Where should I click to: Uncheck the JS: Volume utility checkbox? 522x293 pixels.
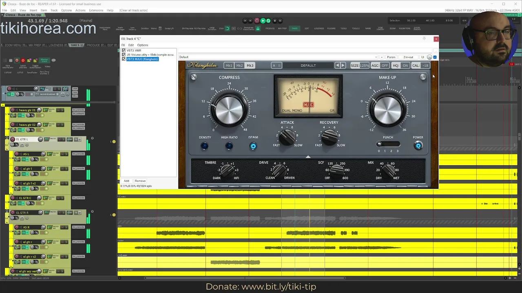tap(124, 55)
